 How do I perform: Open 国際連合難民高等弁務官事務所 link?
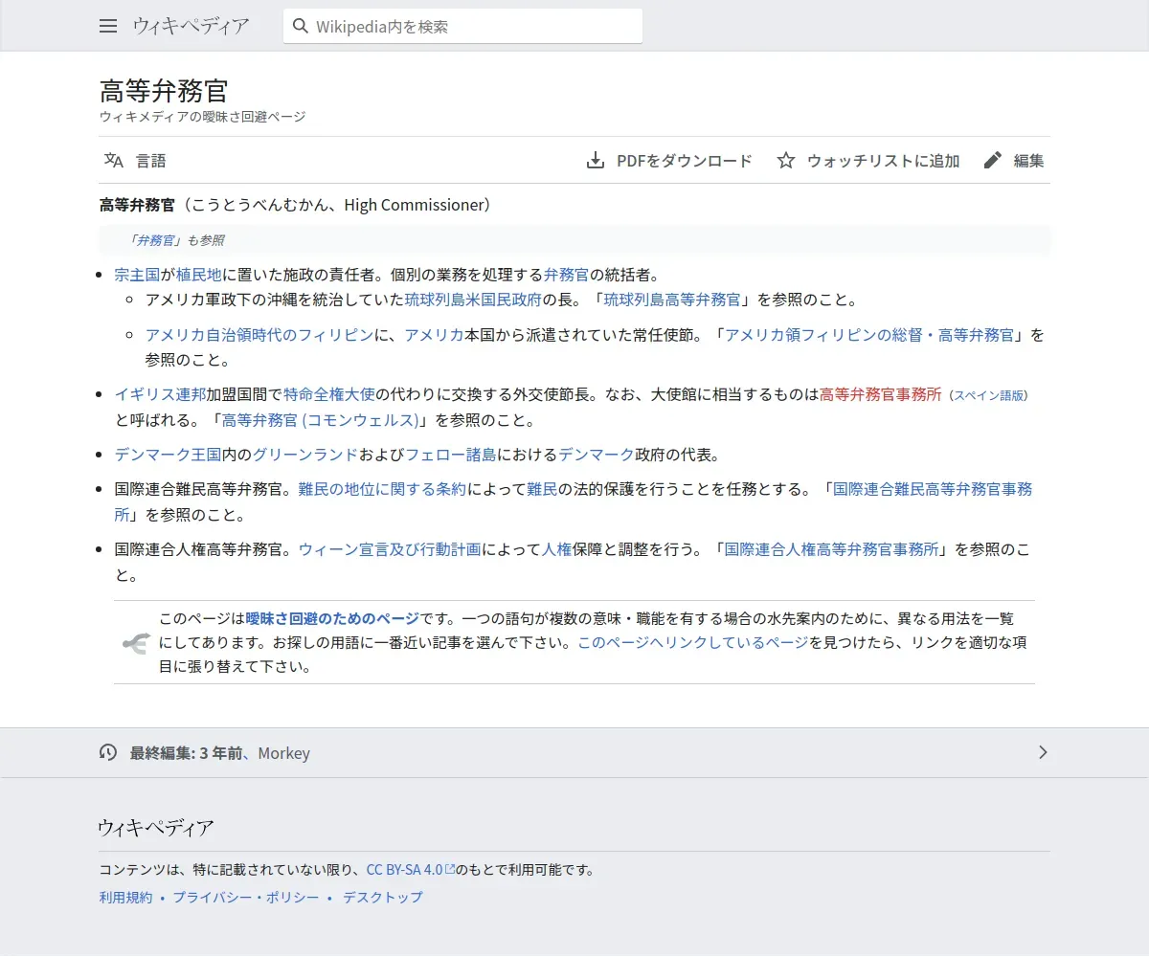(x=934, y=489)
